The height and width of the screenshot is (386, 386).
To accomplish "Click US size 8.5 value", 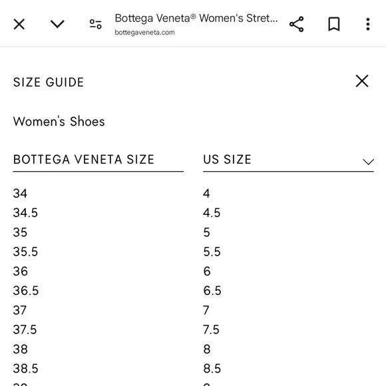I will click(x=212, y=369).
